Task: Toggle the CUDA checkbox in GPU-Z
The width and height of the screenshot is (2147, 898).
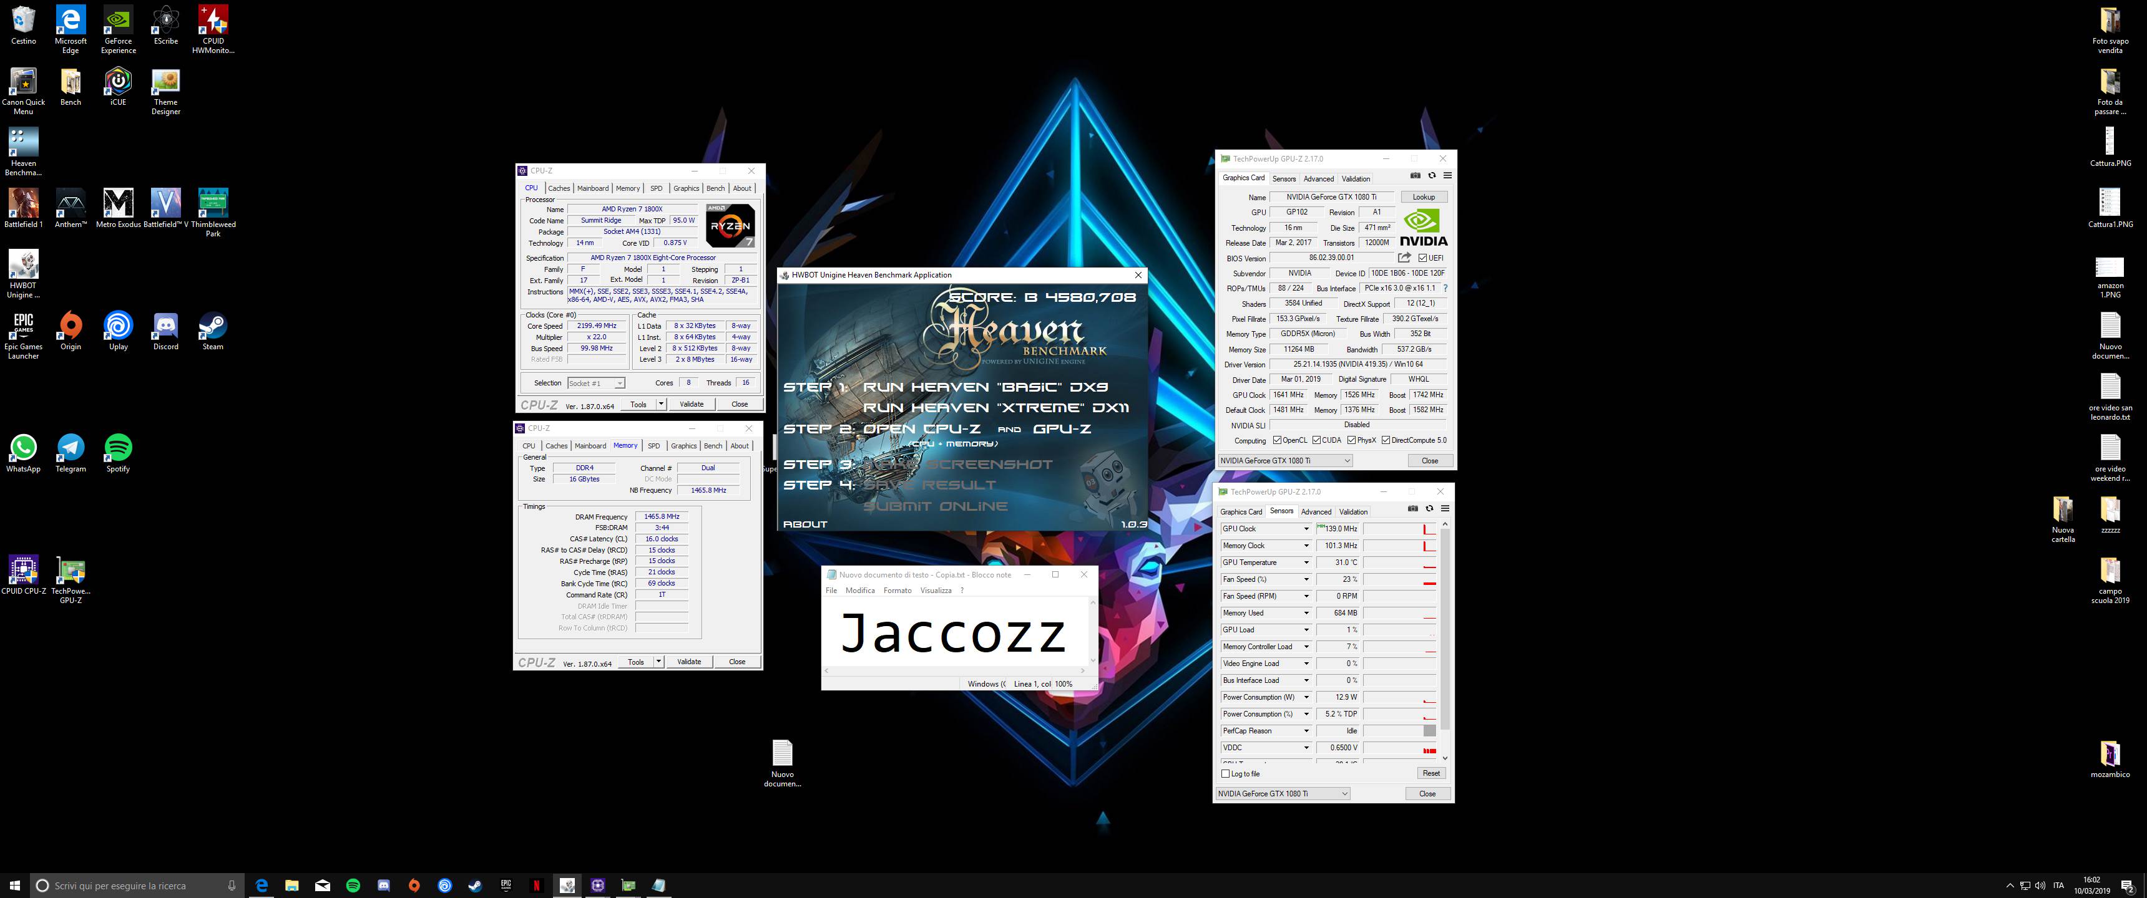Action: (1316, 440)
